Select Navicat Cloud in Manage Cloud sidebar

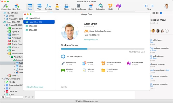(39, 18)
